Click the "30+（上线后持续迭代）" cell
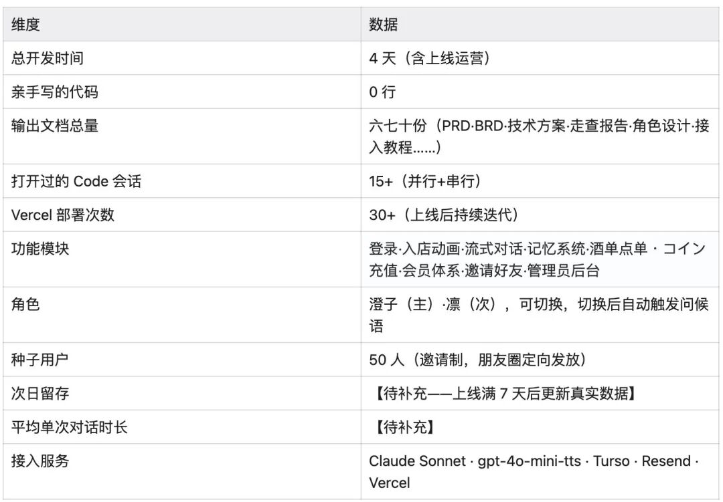 tap(444, 215)
